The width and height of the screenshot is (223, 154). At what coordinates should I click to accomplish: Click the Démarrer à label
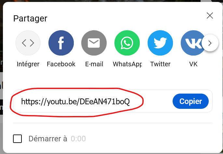point(48,139)
